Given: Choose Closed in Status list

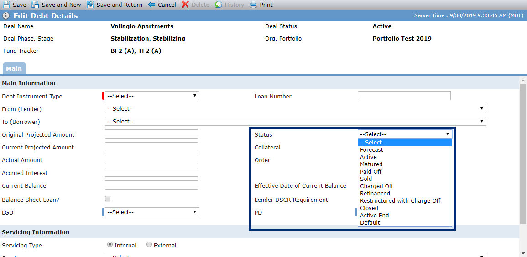Looking at the screenshot, I should point(405,208).
